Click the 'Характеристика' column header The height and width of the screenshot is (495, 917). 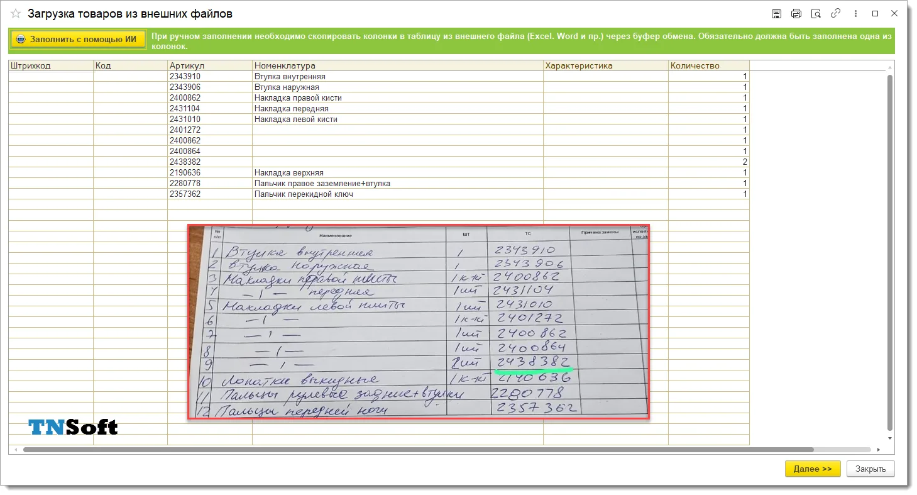point(606,65)
